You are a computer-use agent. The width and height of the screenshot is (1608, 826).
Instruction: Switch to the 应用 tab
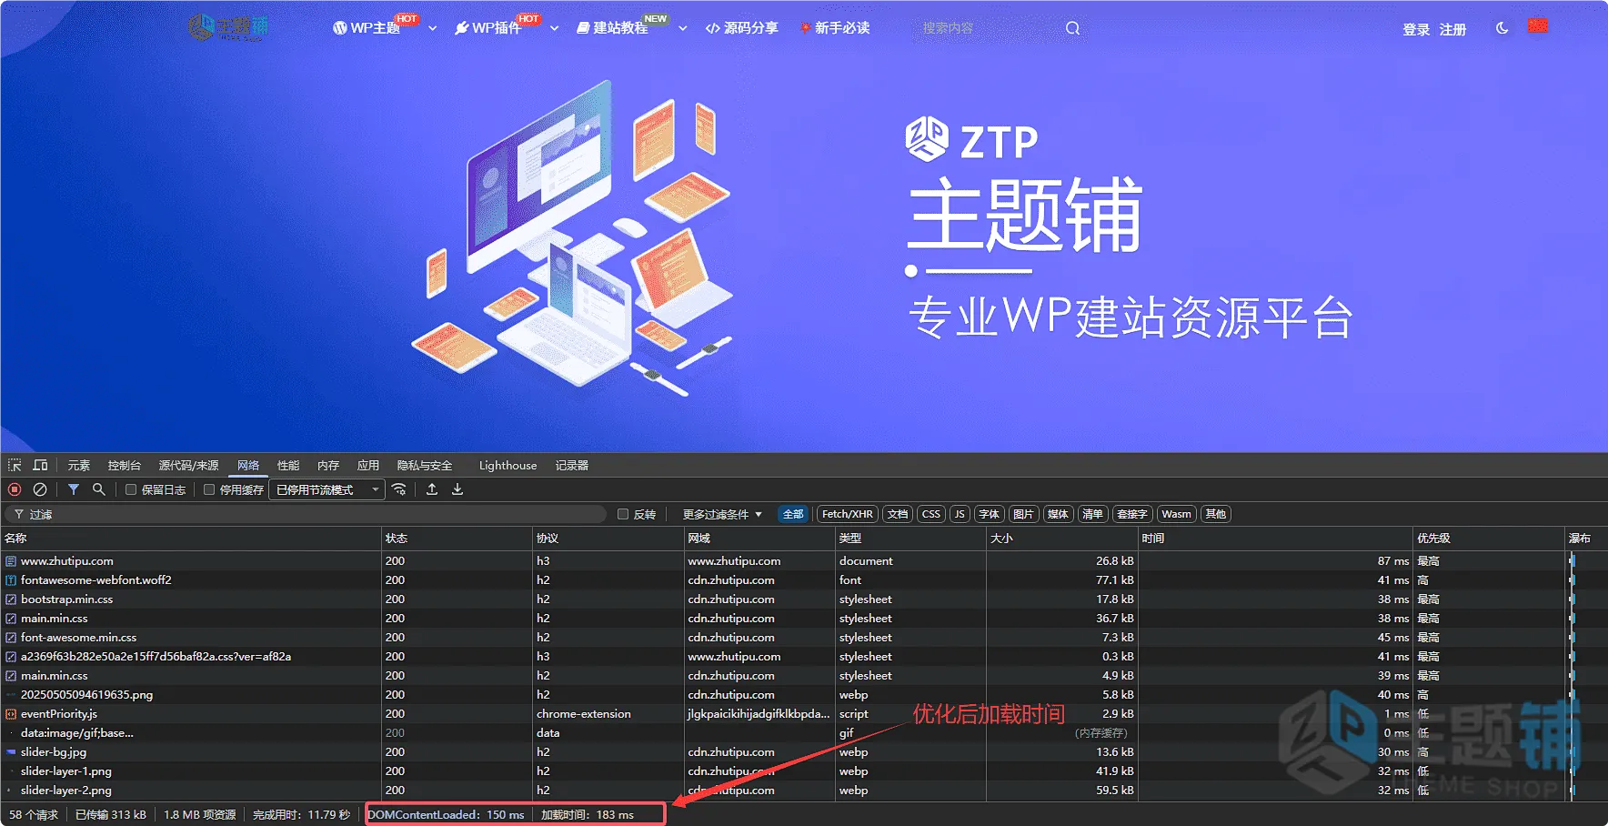[x=368, y=465]
